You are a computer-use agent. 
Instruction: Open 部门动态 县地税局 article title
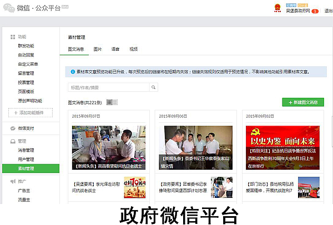(270, 187)
